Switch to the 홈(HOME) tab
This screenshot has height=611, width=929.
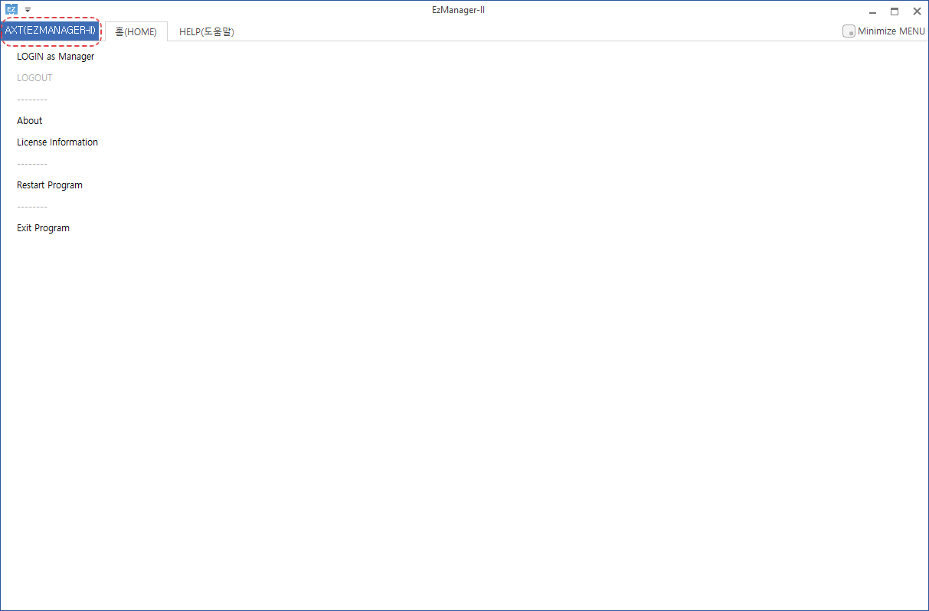[136, 31]
